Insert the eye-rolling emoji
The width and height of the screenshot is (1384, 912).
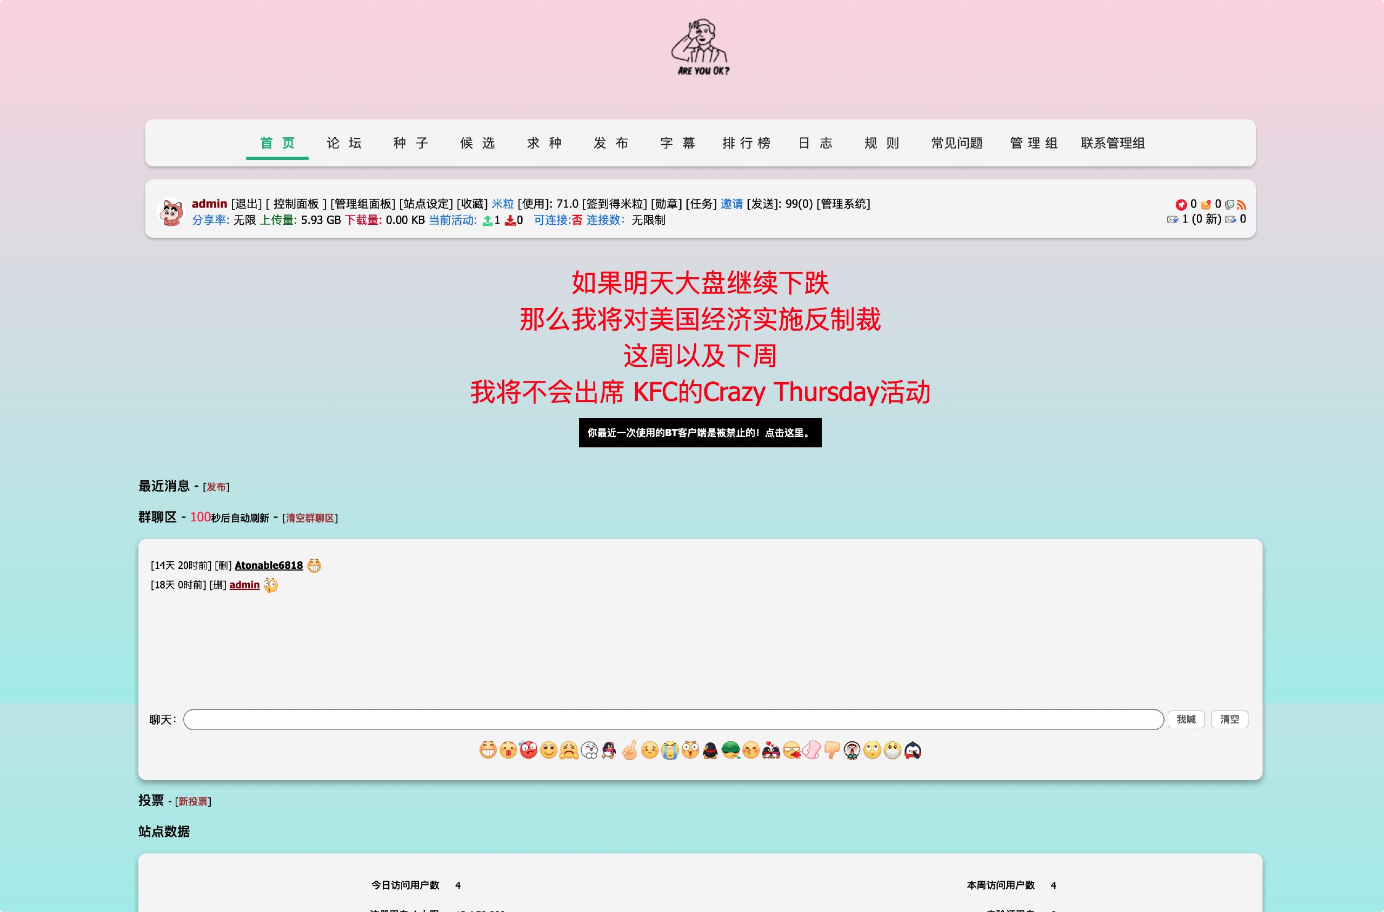pos(872,750)
